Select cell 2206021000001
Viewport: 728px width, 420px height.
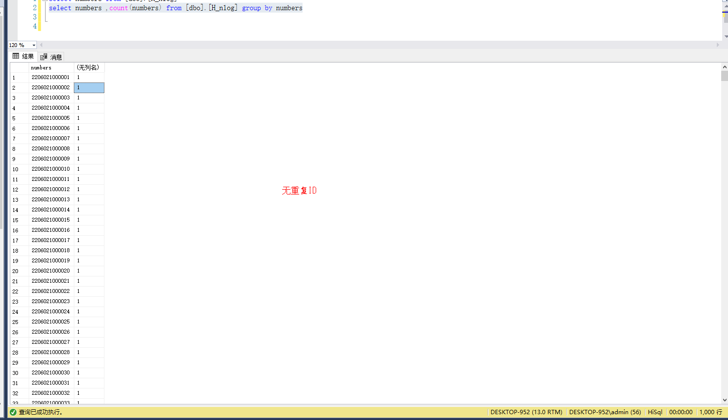[51, 77]
